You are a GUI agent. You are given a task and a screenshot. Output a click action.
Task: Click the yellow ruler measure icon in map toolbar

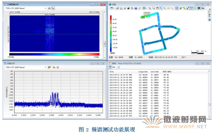[169, 8]
